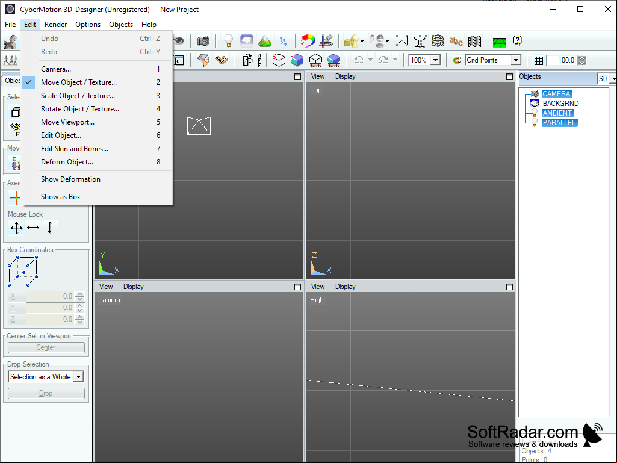Click the S wireframe cube icon
The height and width of the screenshot is (463, 617).
coord(278,60)
